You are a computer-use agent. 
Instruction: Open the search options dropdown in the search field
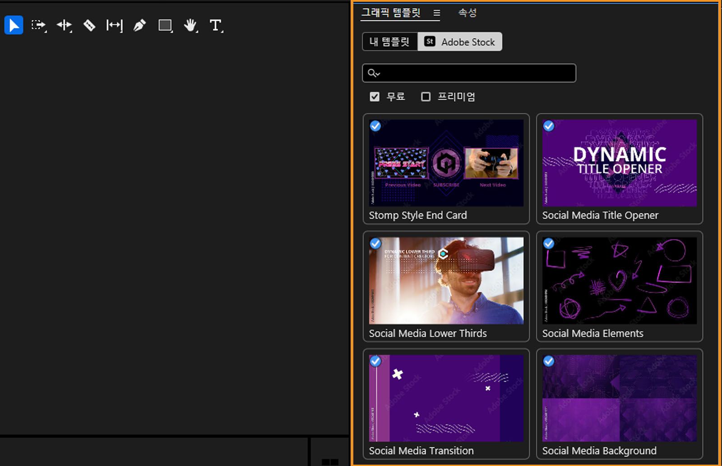tap(374, 73)
